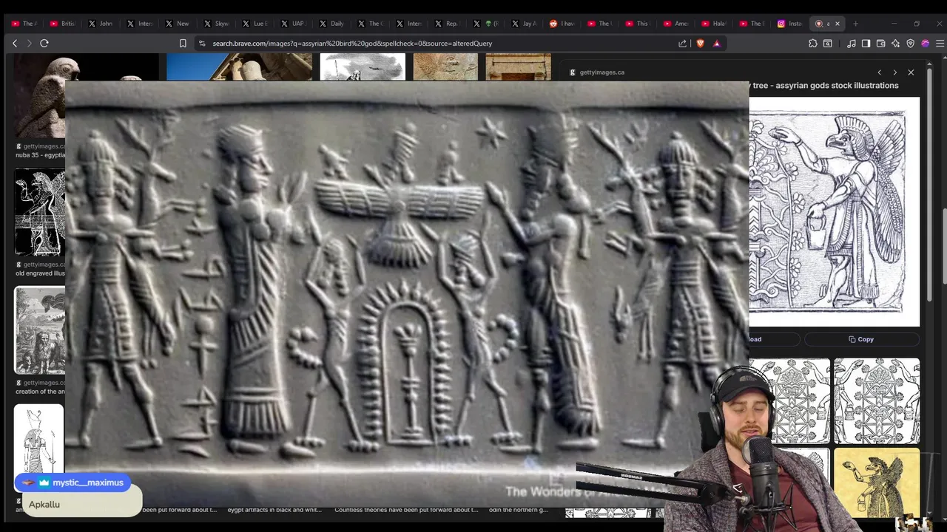Switch to the 'John' X tab
947x532 pixels.
pyautogui.click(x=99, y=24)
